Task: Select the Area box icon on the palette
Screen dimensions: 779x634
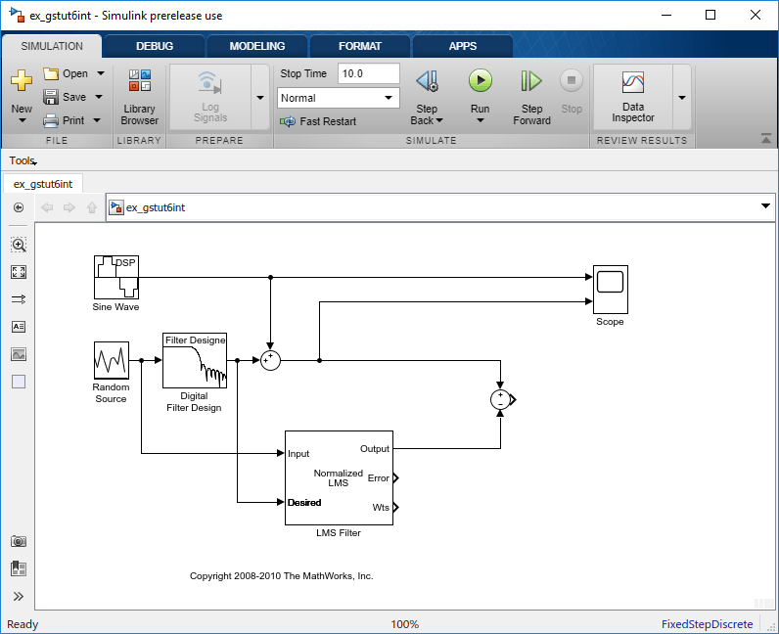Action: point(19,382)
